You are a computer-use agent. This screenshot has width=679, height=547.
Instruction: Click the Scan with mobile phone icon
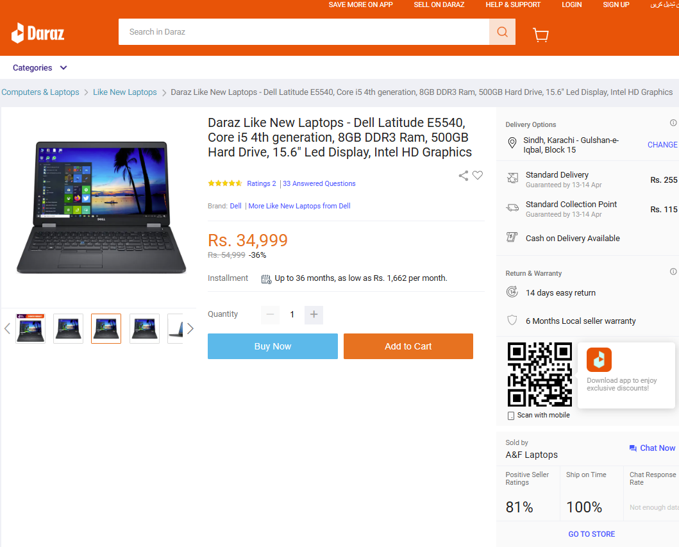511,416
